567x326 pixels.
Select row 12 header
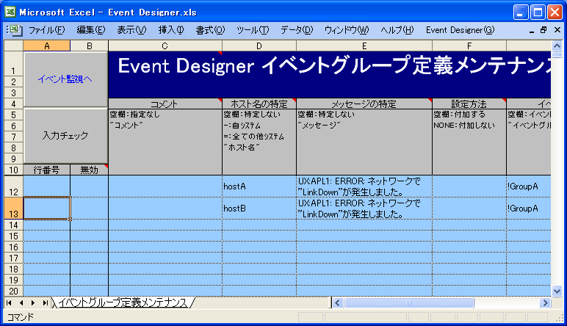14,186
